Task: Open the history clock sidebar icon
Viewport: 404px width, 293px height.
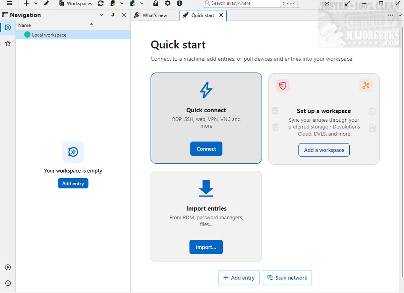Action: click(x=8, y=283)
